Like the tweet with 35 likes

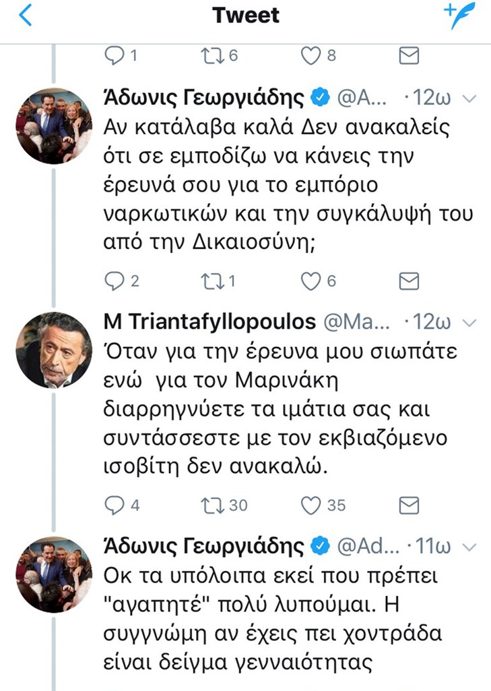point(310,505)
